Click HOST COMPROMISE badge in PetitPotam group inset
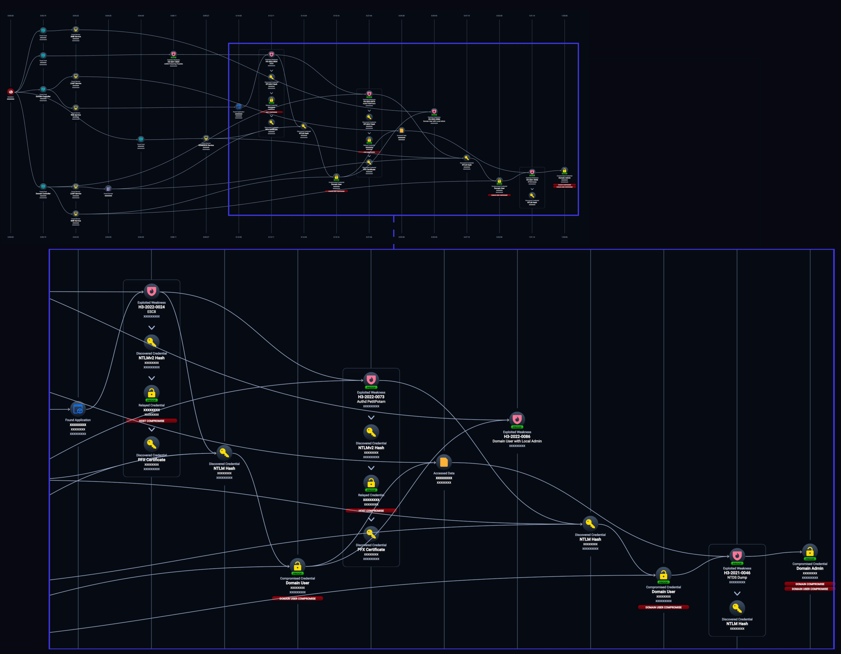 coord(371,511)
